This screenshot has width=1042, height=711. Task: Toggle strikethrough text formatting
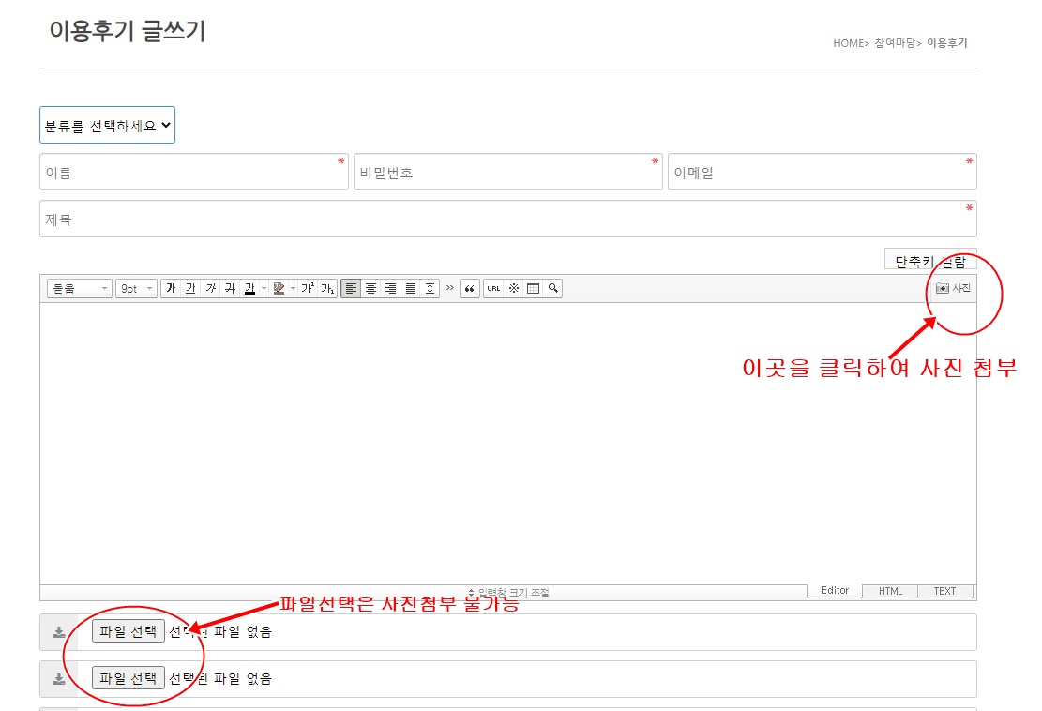click(x=231, y=288)
